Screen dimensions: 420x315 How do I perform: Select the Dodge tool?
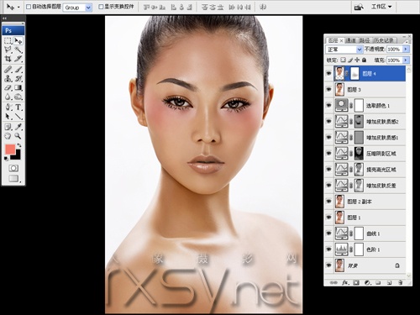click(x=18, y=97)
